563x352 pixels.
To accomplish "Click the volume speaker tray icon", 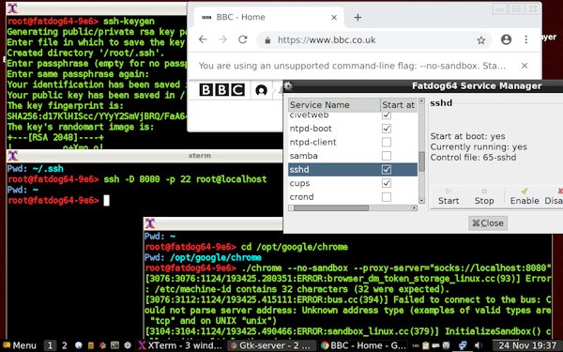I will tap(479, 345).
